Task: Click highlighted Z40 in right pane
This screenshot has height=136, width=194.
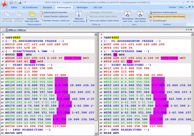Action: click(x=129, y=61)
